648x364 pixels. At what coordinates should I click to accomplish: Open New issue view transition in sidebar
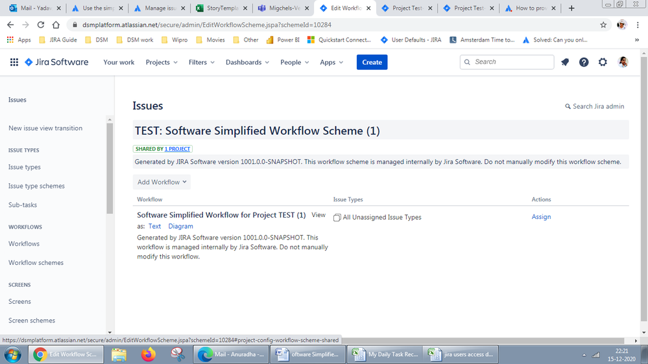coord(45,128)
